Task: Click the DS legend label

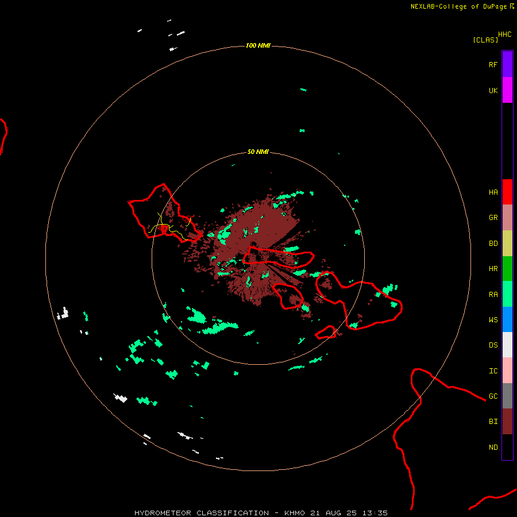Action: click(x=493, y=345)
